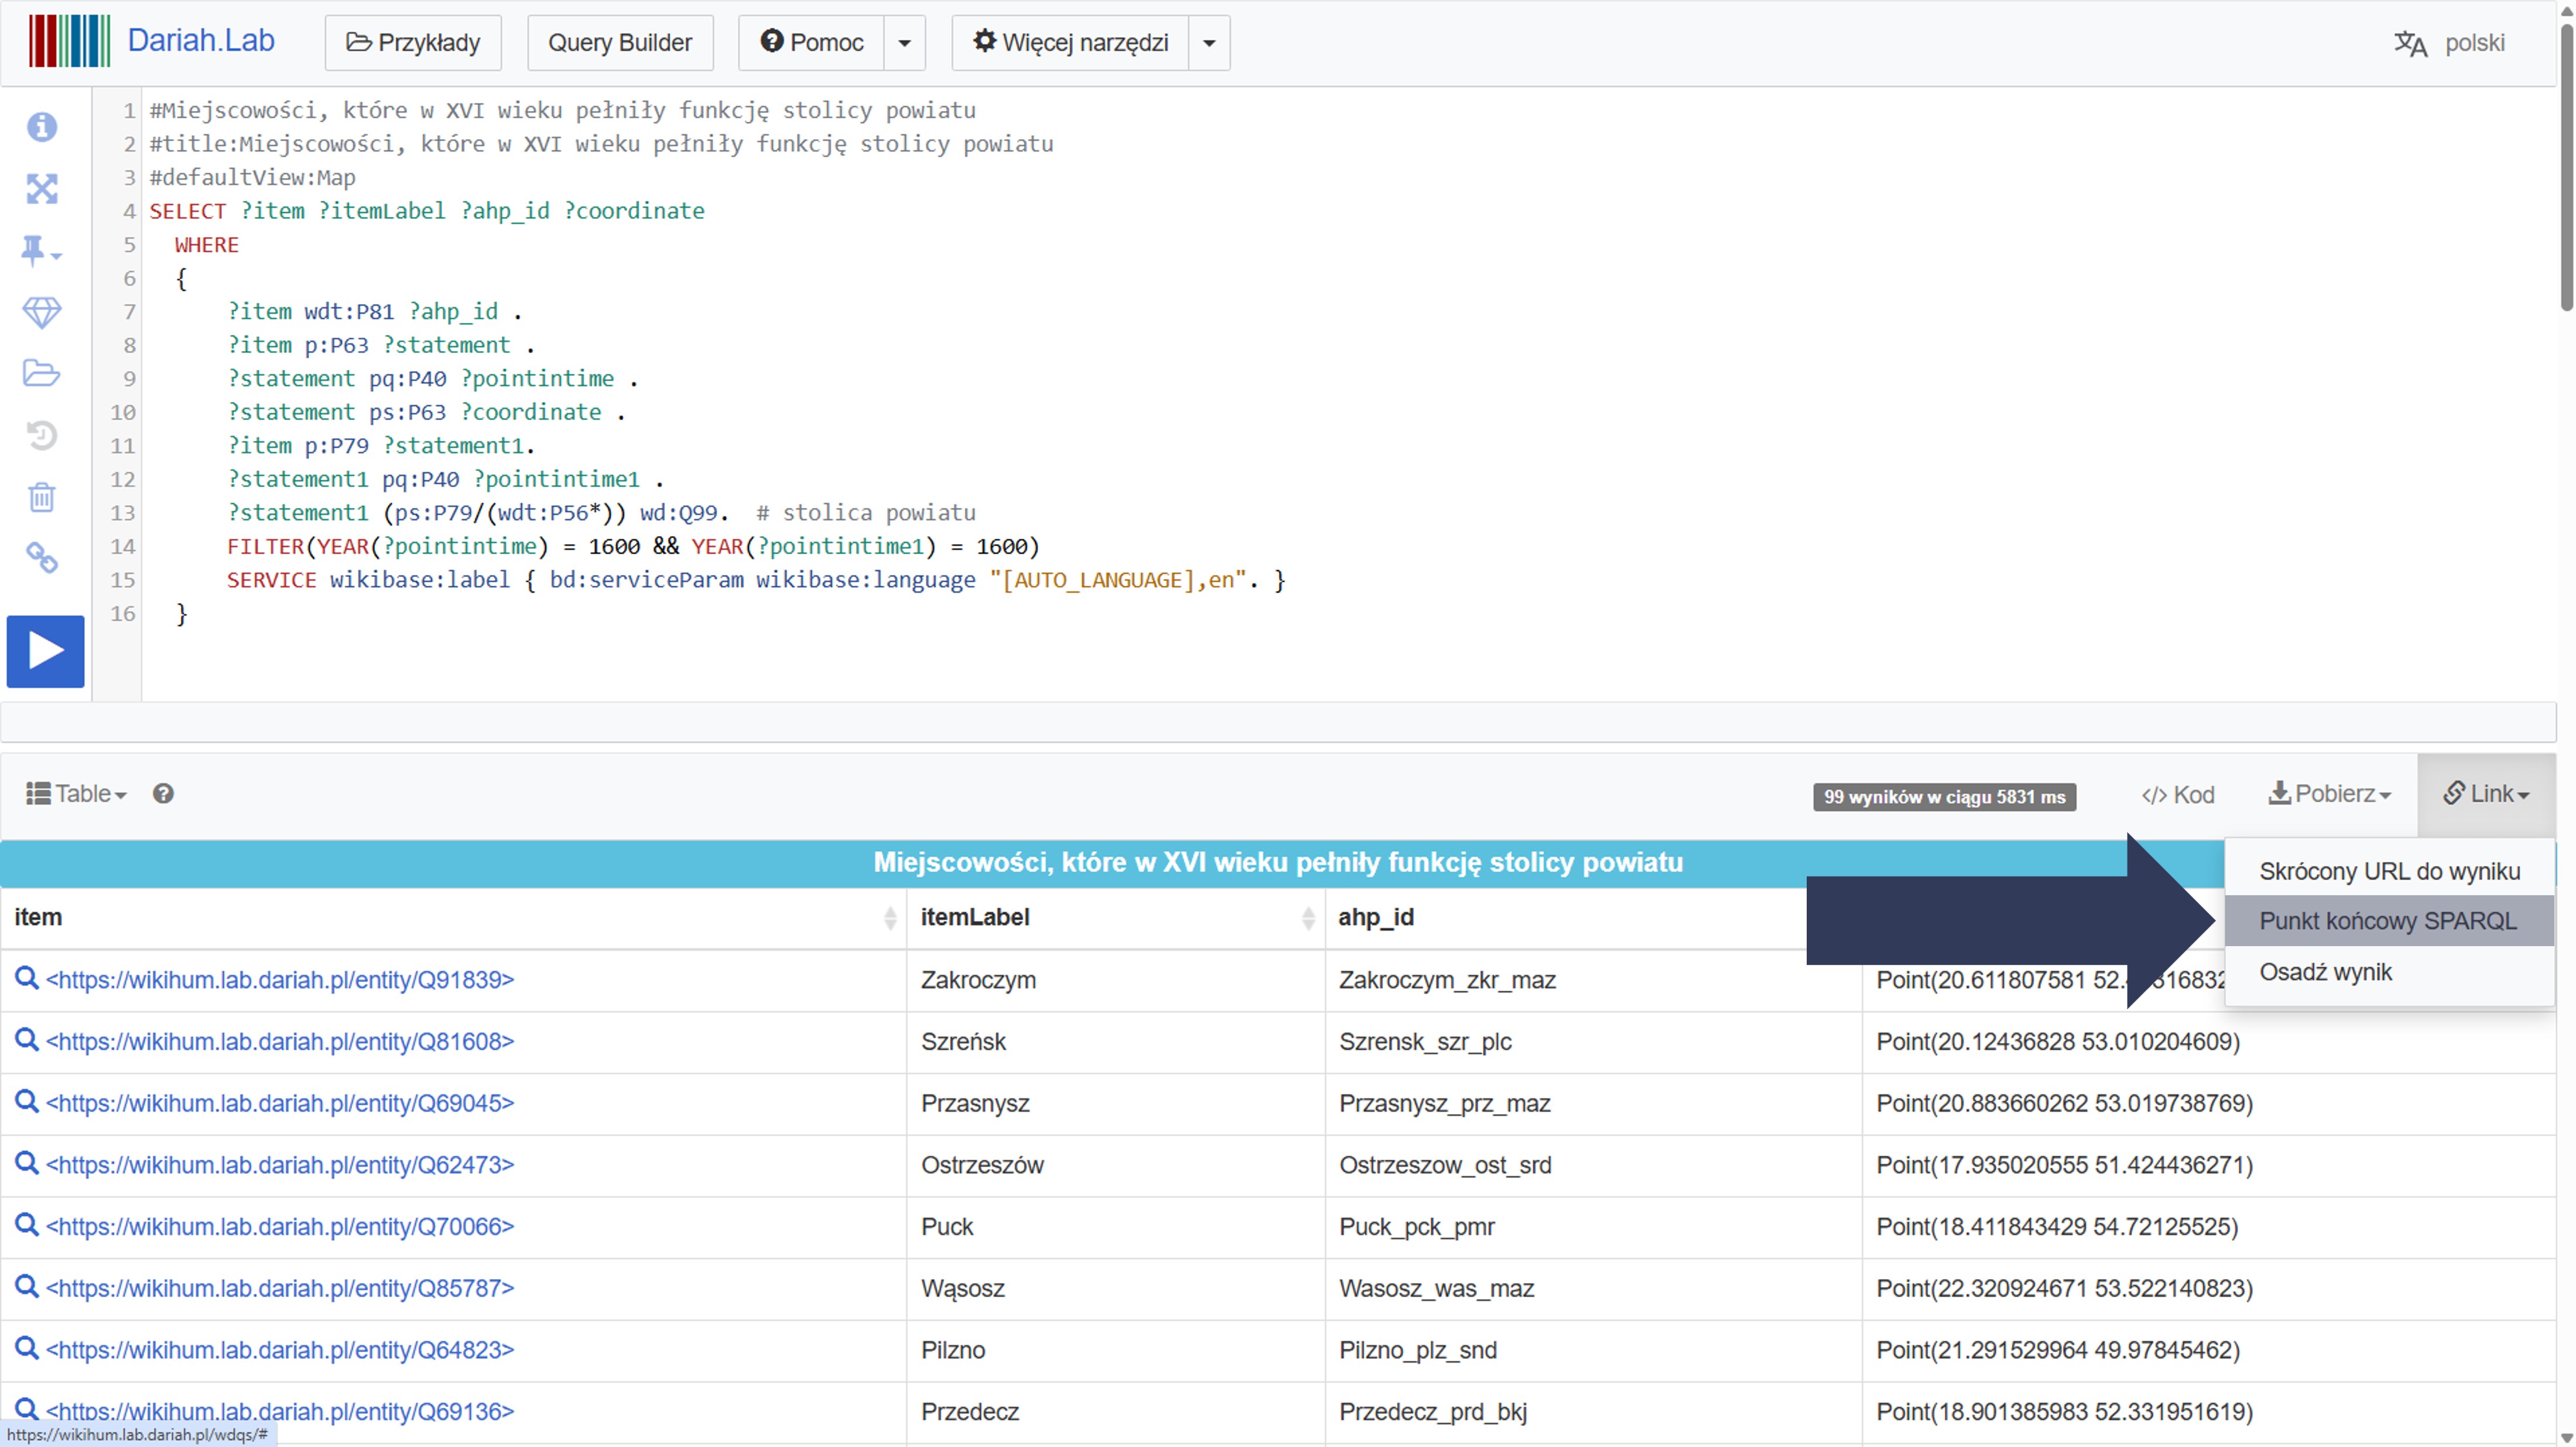Viewport: 2576px width, 1447px height.
Task: Open the Przykłady examples button
Action: (413, 43)
